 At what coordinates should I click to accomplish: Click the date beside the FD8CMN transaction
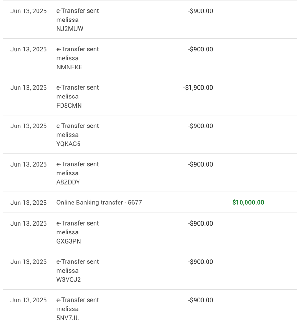28,88
